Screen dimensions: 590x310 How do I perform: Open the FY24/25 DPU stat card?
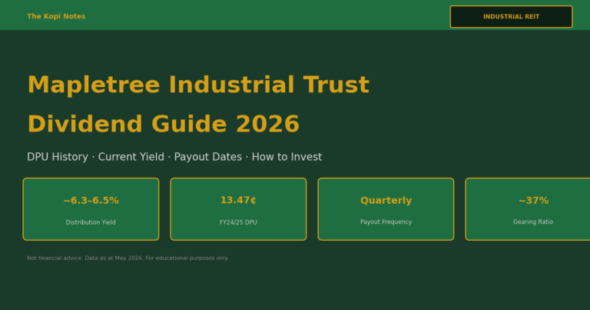tap(238, 209)
